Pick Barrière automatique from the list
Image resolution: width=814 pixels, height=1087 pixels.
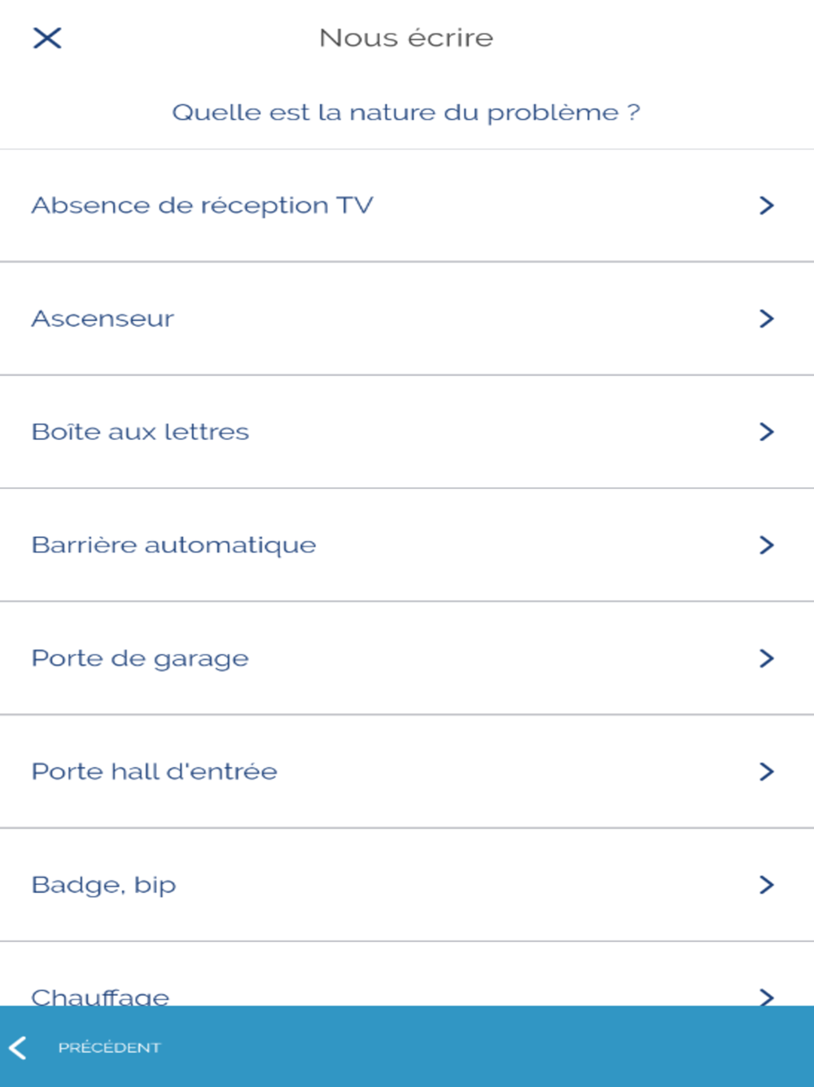click(173, 545)
